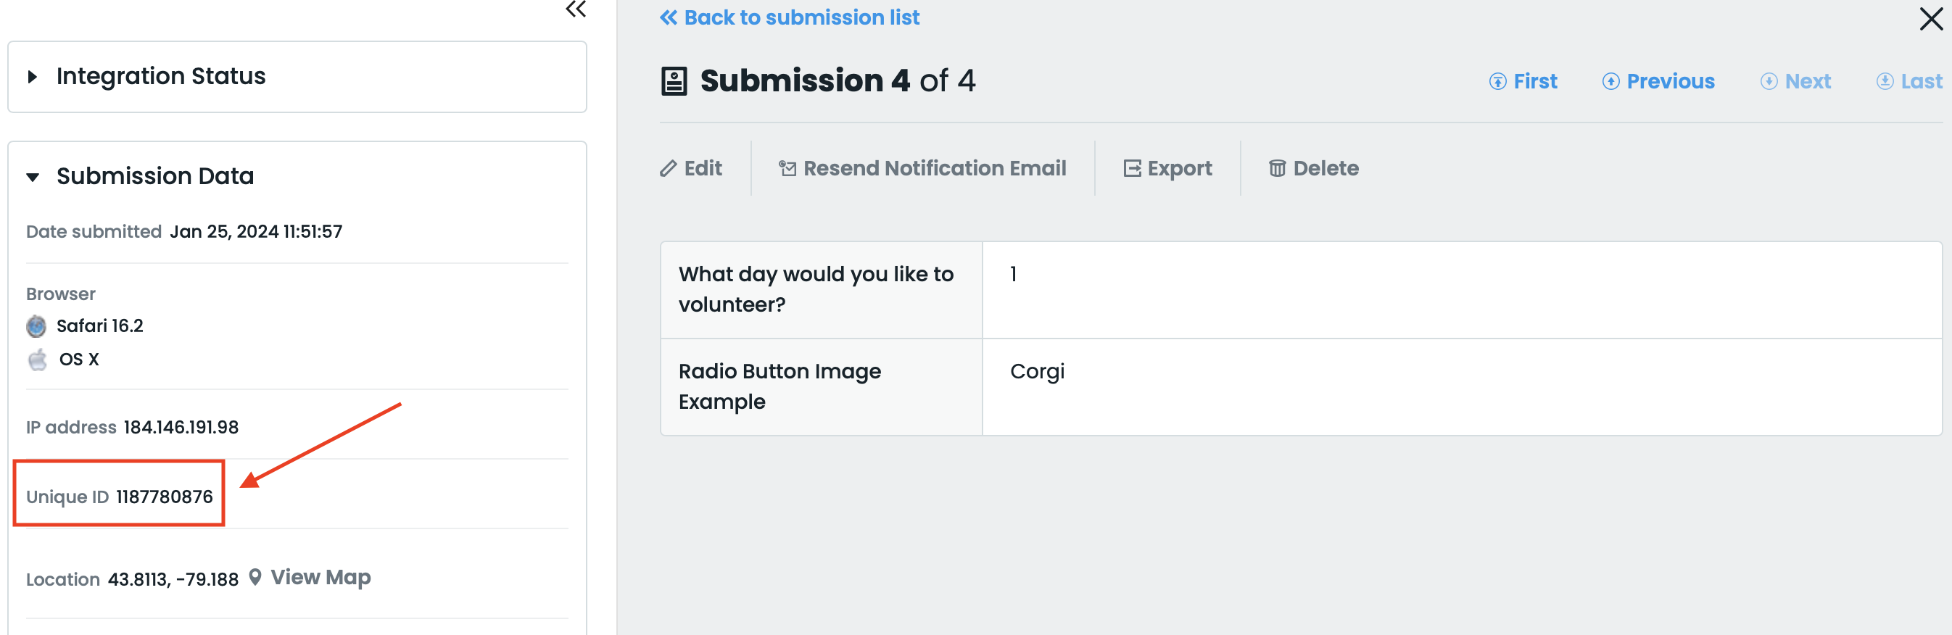Collapse the Submission Data section

[x=33, y=177]
